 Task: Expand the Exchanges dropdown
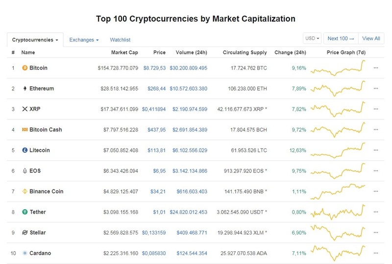point(84,40)
